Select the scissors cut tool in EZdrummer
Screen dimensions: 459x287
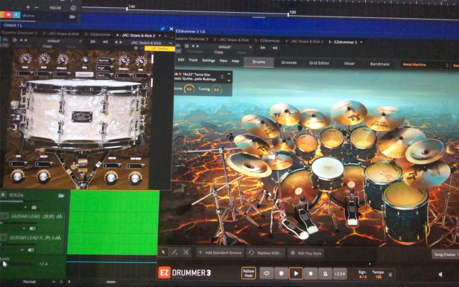click(x=186, y=252)
